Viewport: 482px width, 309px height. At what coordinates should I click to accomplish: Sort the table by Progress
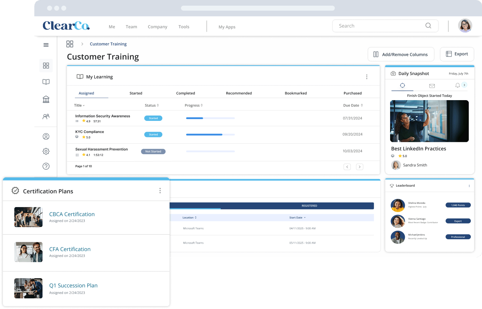click(x=194, y=106)
